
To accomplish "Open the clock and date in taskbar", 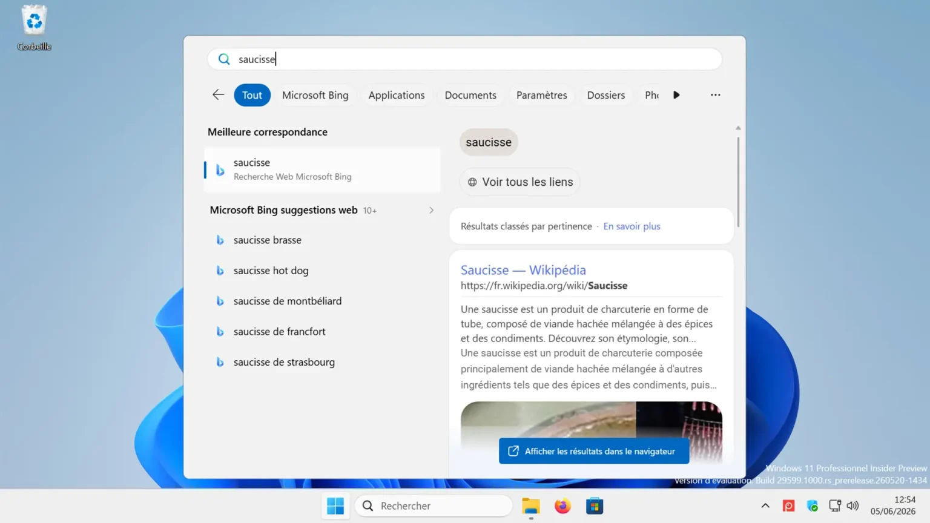I will (x=893, y=505).
